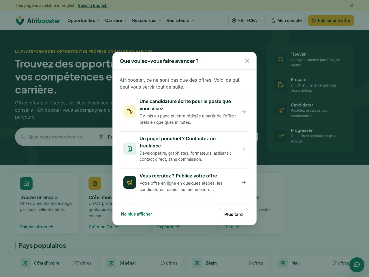
Task: Open the Ressources dropdown
Action: [147, 20]
